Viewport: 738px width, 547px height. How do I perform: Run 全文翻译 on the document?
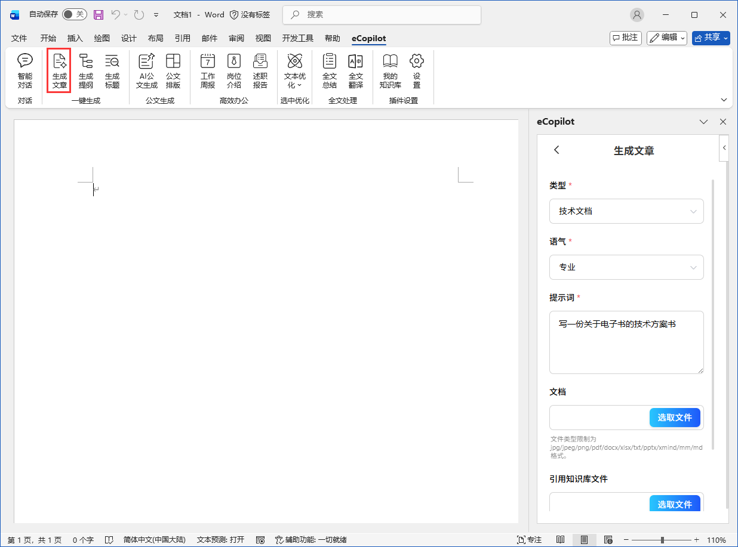pos(356,70)
